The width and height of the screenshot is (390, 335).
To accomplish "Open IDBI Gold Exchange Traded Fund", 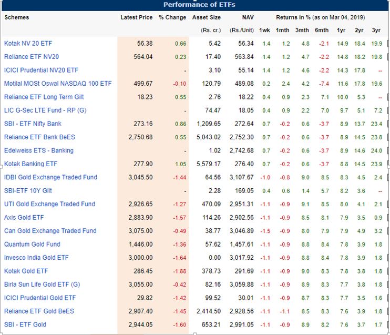I will (x=50, y=177).
